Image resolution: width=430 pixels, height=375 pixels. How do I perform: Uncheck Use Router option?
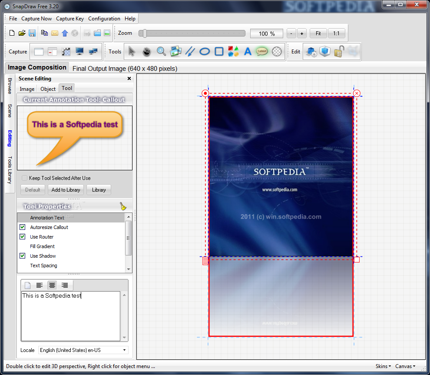23,237
